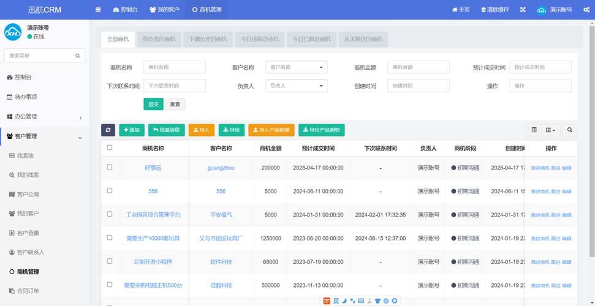The height and width of the screenshot is (306, 595).
Task: Click the green 提交 button
Action: 153,104
